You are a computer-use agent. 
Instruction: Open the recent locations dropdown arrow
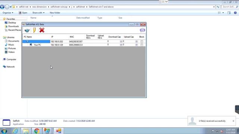pos(10,7)
